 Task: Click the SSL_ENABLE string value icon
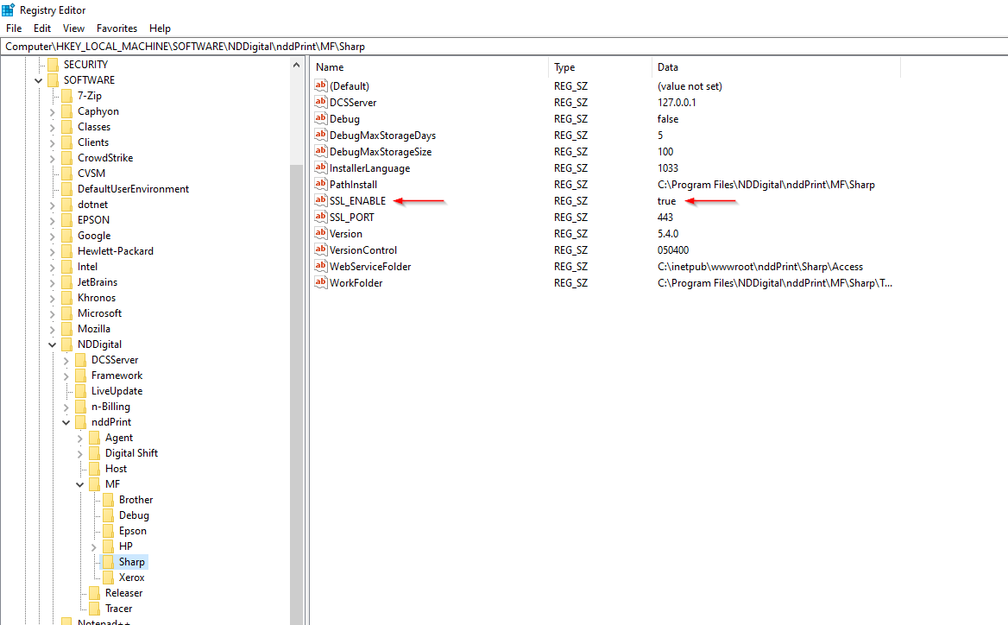click(x=321, y=201)
